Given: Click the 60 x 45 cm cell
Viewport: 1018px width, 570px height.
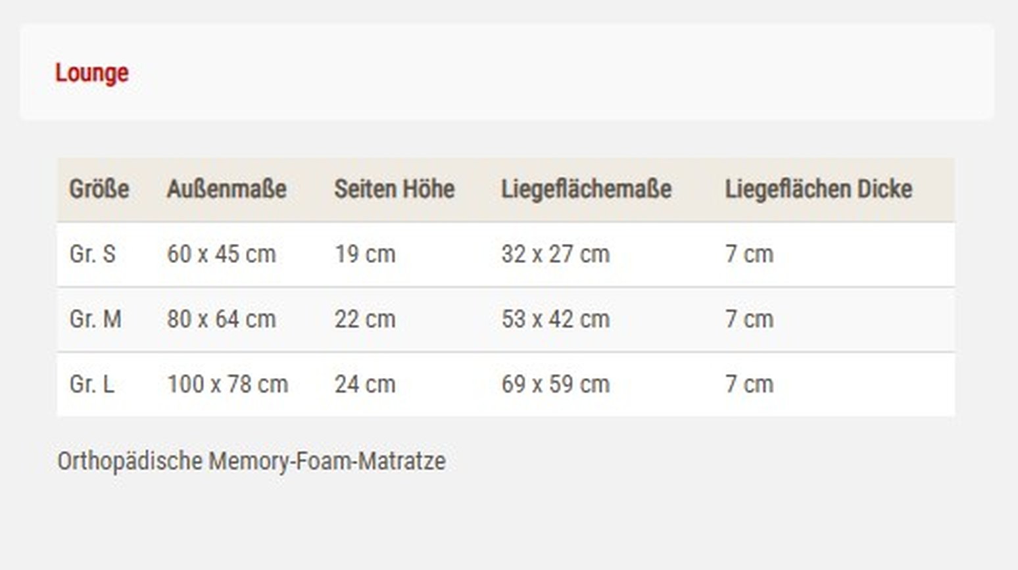Looking at the screenshot, I should [222, 254].
